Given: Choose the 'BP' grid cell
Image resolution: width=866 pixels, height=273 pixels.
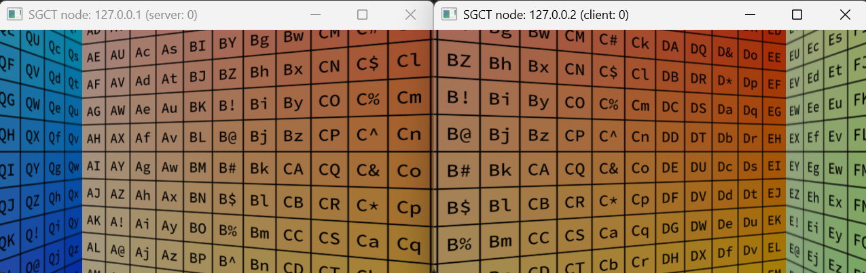Looking at the screenshot, I should [198, 258].
